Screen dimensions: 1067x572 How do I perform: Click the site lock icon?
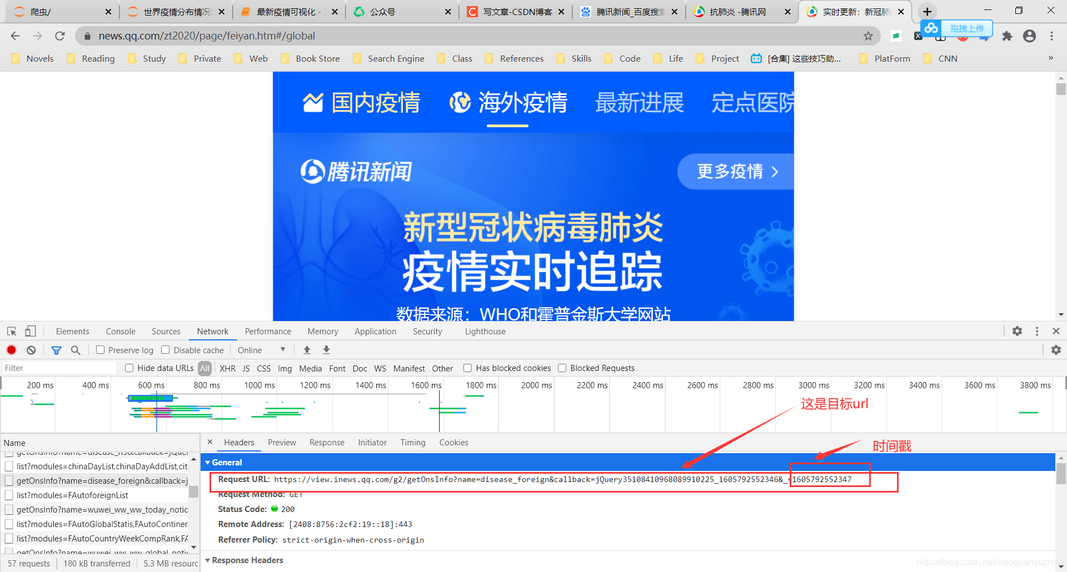tap(87, 36)
